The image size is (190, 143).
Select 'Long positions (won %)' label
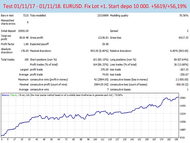tap(123, 60)
